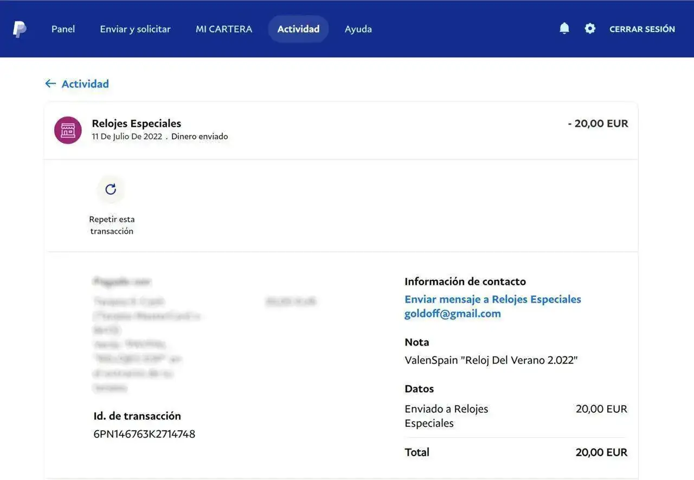Click the Información de contacto heading

click(x=465, y=281)
